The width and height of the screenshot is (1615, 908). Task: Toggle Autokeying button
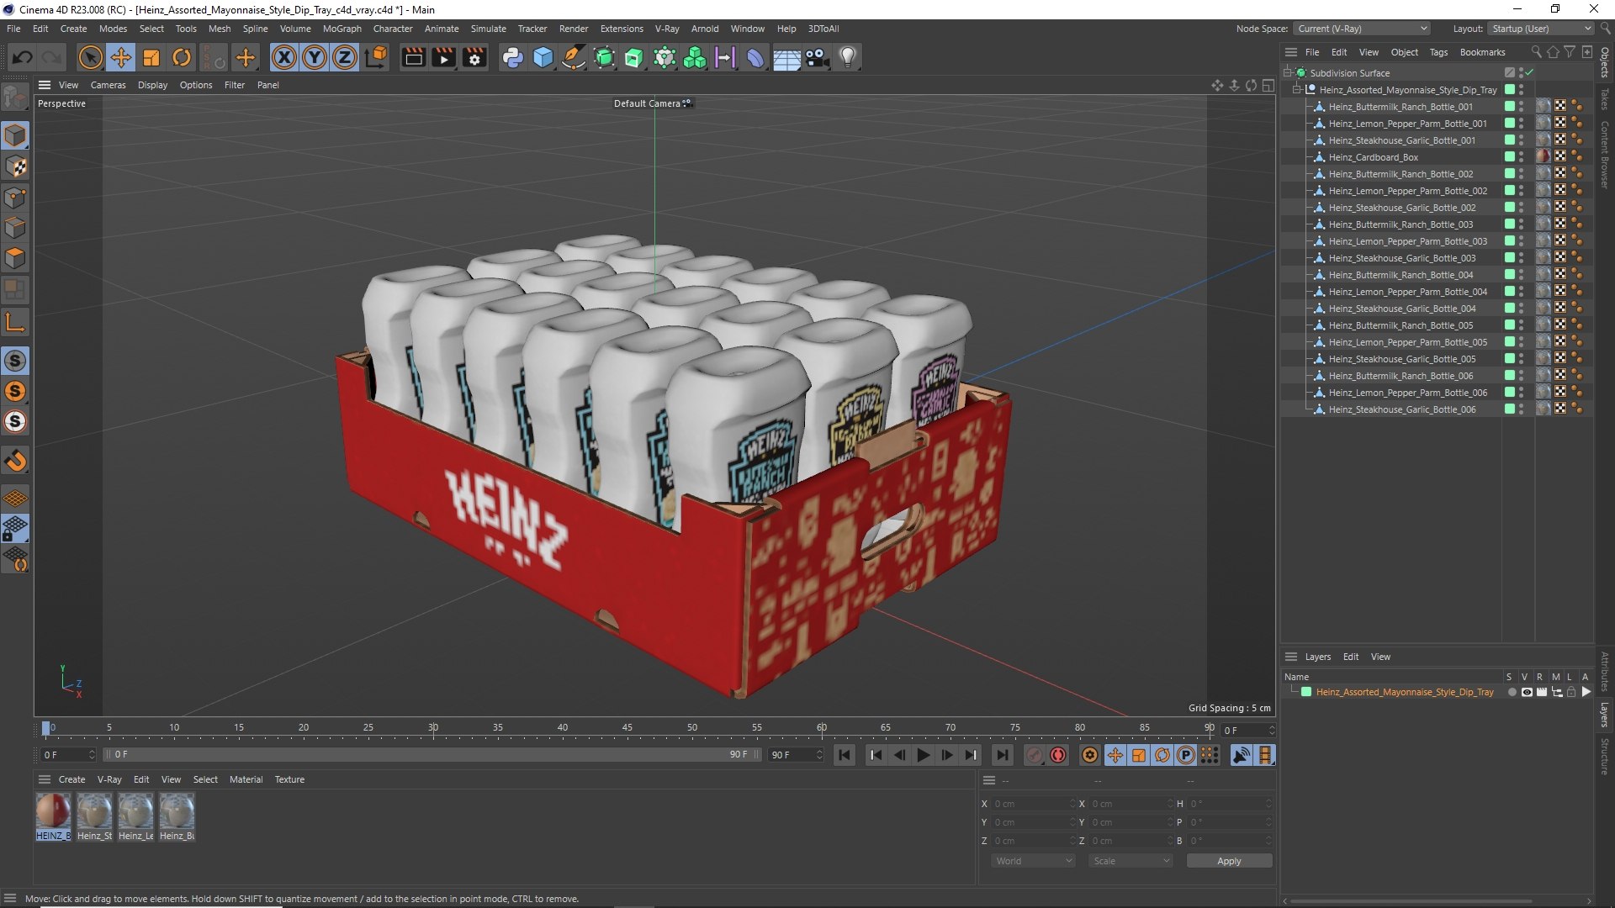(1058, 755)
